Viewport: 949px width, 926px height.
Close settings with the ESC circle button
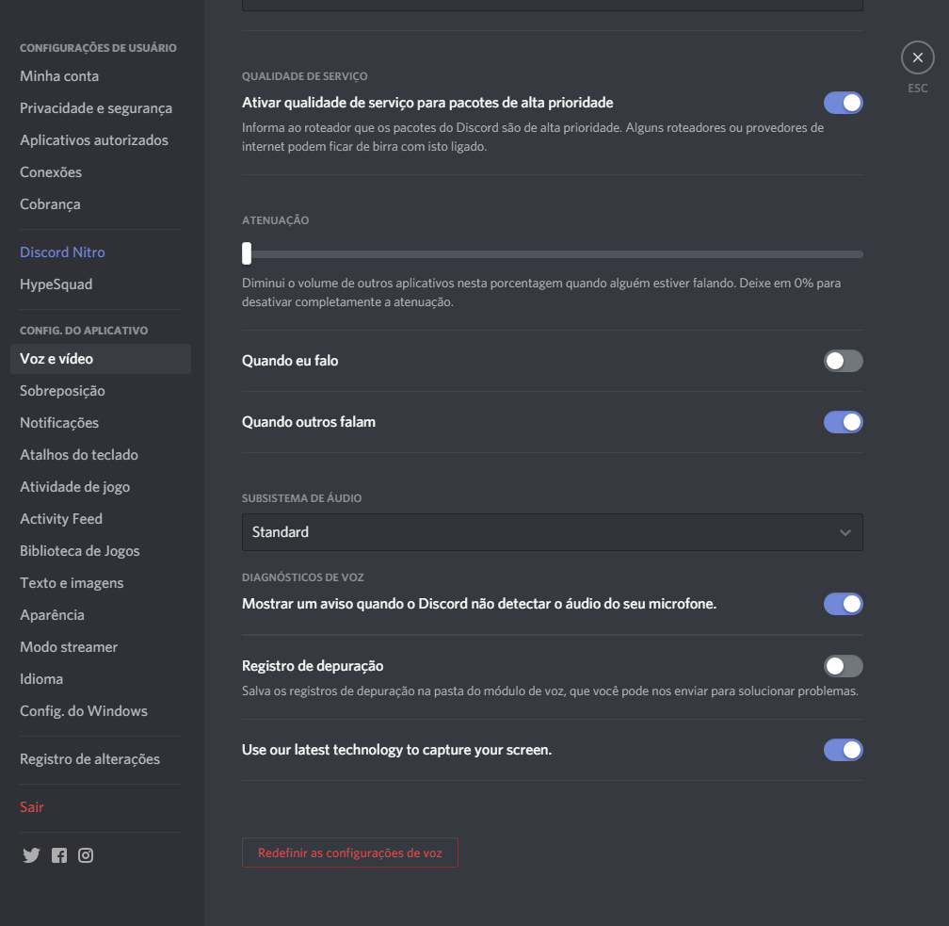(x=918, y=57)
